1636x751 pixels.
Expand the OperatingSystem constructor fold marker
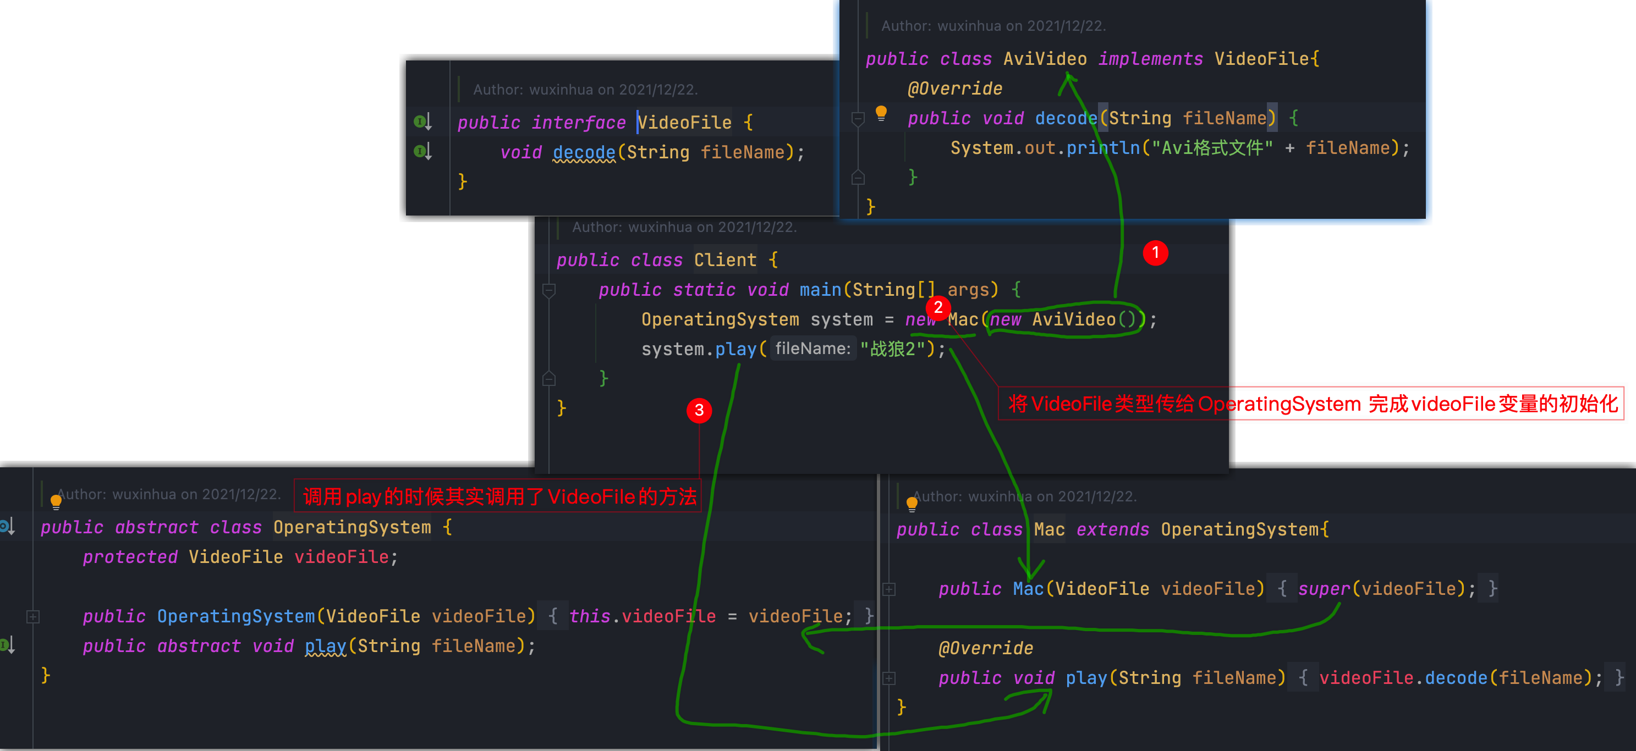point(33,616)
